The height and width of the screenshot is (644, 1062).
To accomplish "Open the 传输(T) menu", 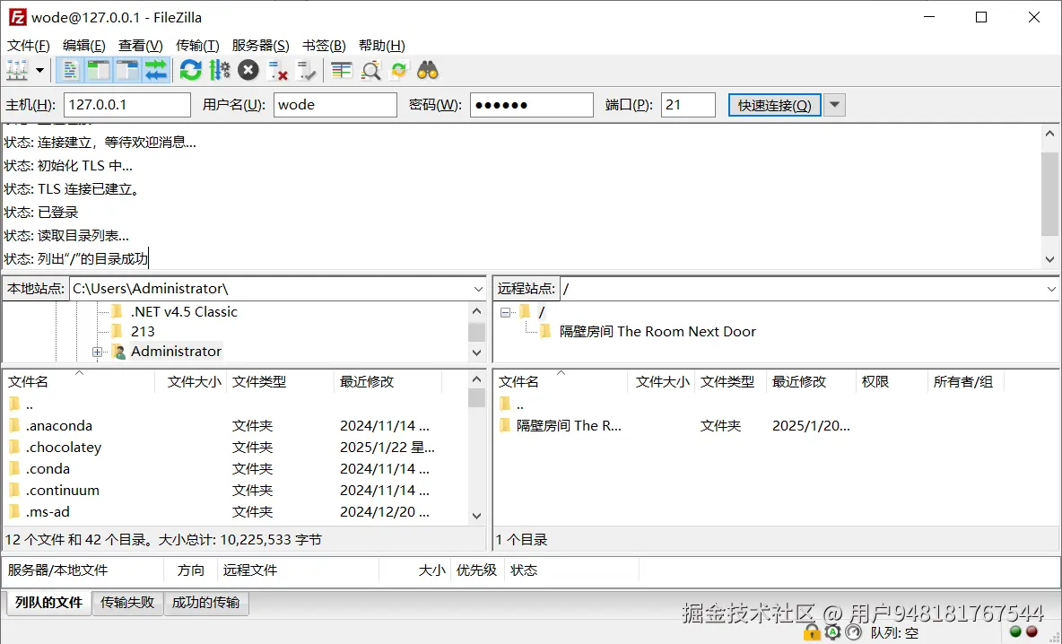I will 197,46.
